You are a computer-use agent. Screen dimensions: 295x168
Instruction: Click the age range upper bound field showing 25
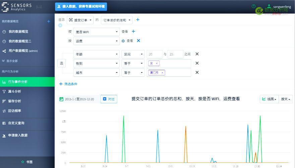[x=175, y=54]
